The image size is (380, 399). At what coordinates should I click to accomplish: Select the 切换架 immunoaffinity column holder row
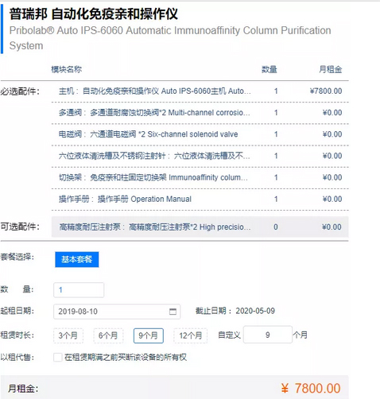pos(200,178)
